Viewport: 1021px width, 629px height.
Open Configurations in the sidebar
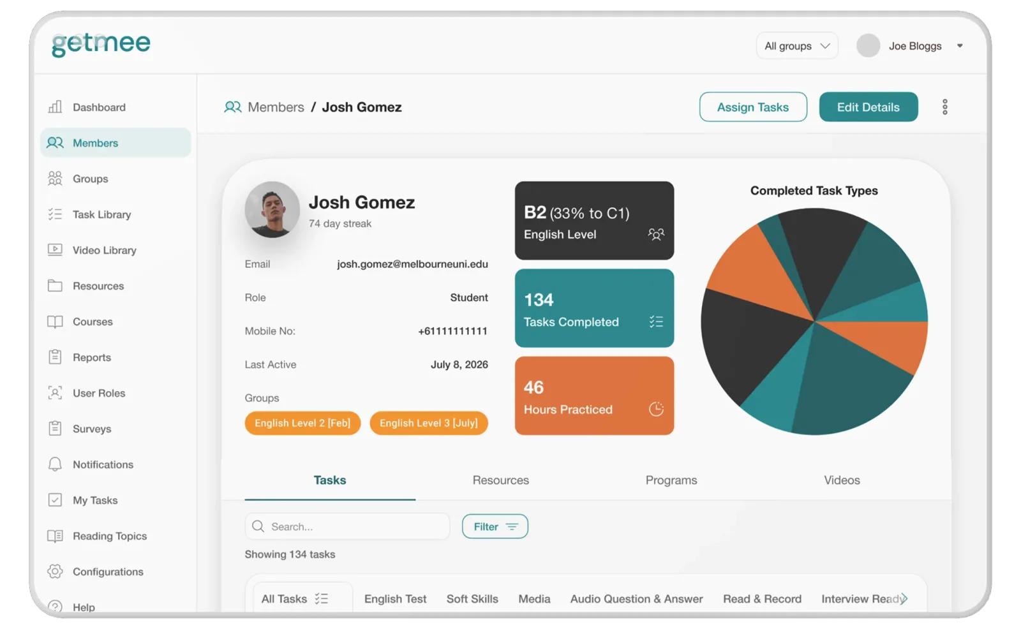click(x=116, y=571)
